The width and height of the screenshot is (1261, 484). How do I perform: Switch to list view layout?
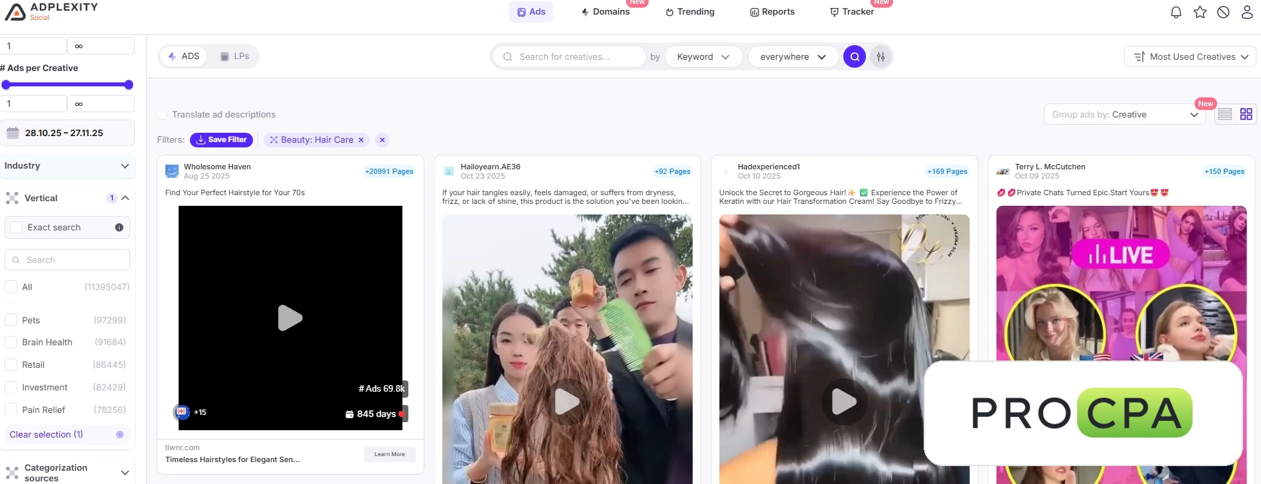click(x=1225, y=114)
